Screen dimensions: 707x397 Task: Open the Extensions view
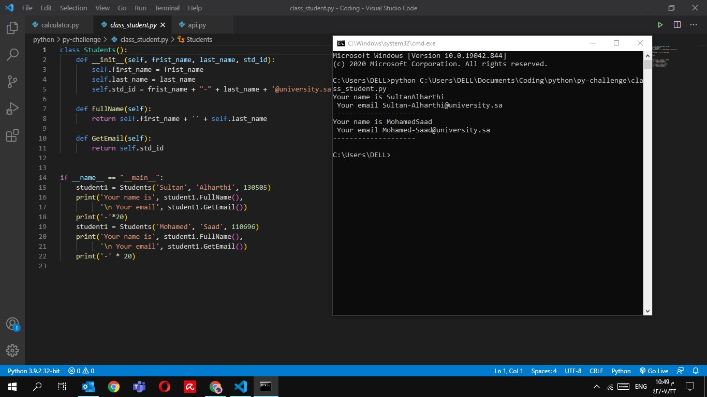pyautogui.click(x=12, y=136)
